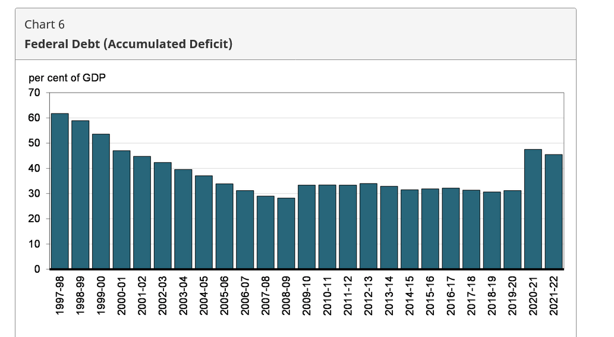Click the 70 value on the y-axis
The width and height of the screenshot is (614, 337).
coord(34,93)
